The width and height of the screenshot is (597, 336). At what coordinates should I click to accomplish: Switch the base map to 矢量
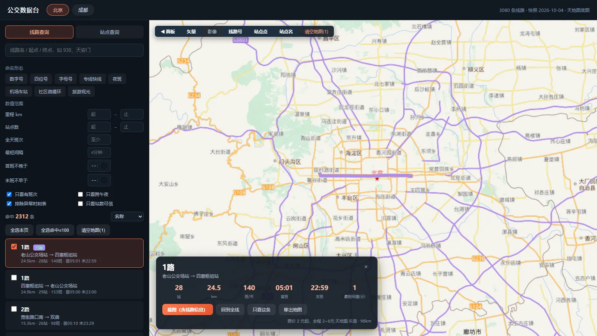(191, 32)
